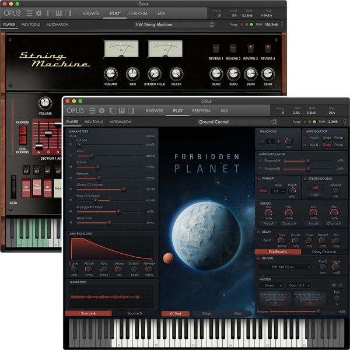Click the FILTER knob in String Machine
This screenshot has height=350, width=350.
(x=176, y=74)
